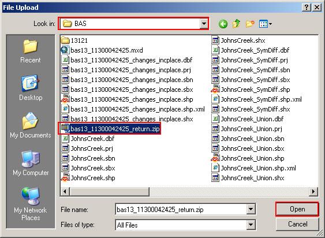Viewport: 325px width, 238px height.
Task: Select JohnsCreek_Union.prj file name
Action: [x=252, y=129]
